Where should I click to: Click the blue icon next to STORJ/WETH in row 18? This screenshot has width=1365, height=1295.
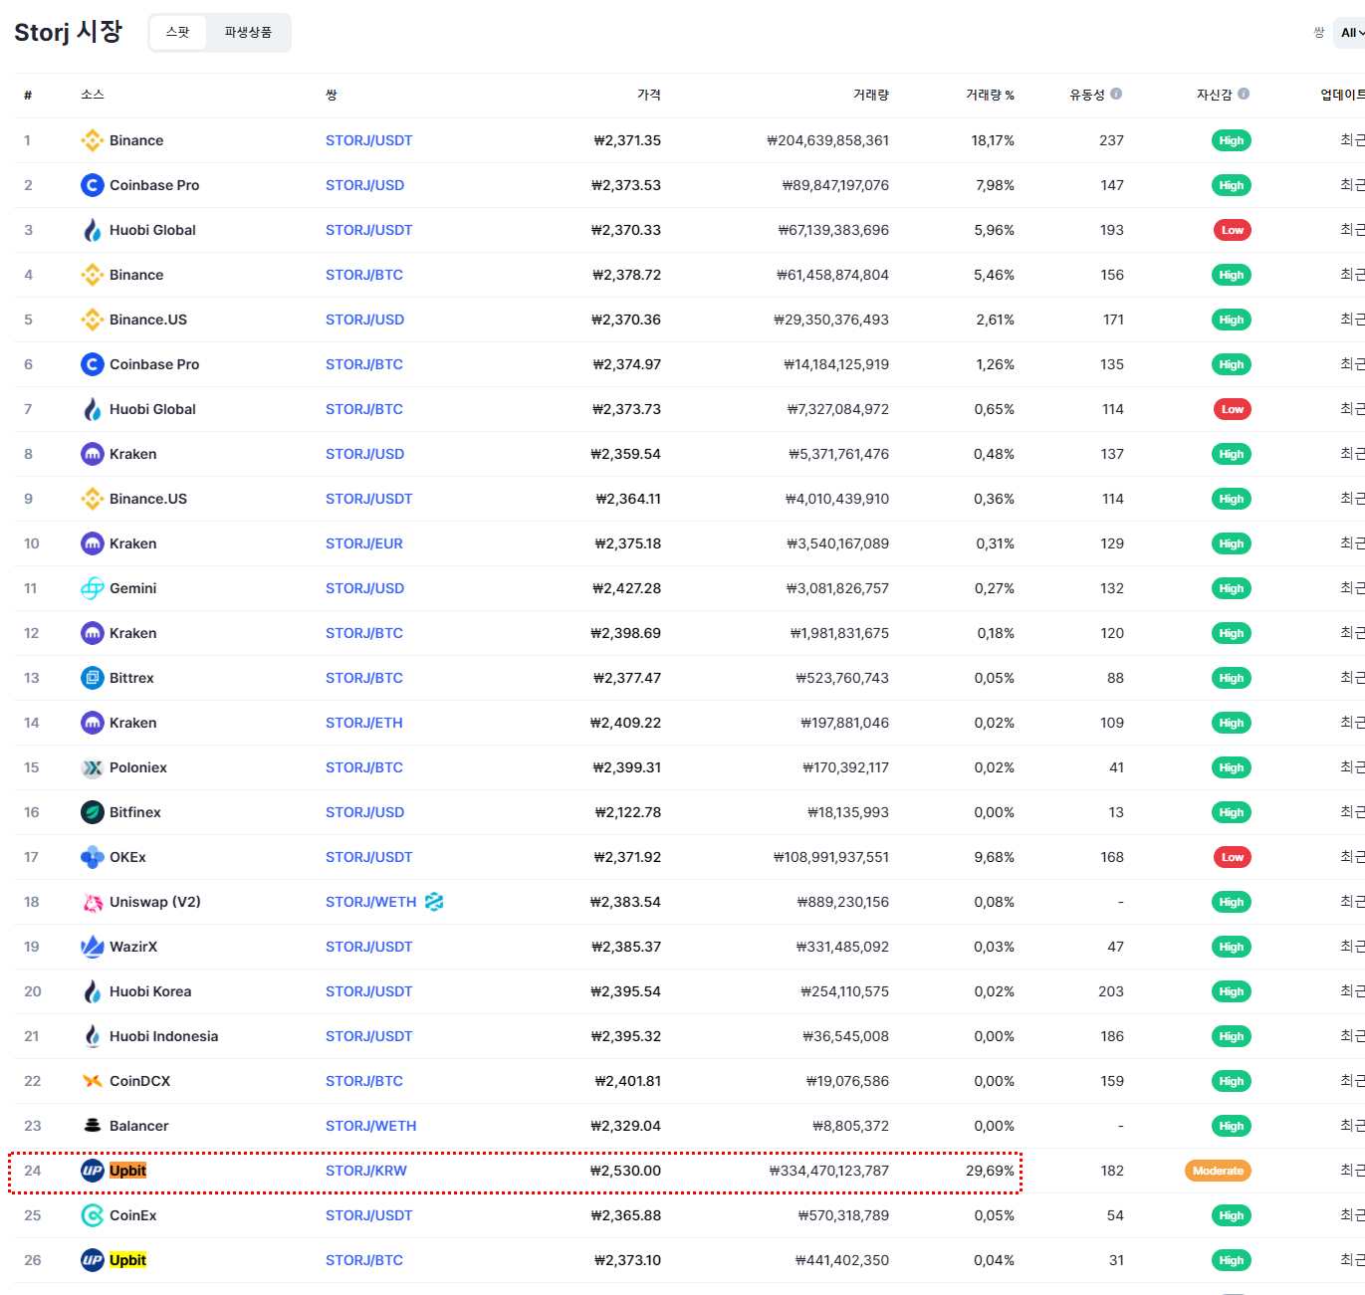click(x=434, y=902)
